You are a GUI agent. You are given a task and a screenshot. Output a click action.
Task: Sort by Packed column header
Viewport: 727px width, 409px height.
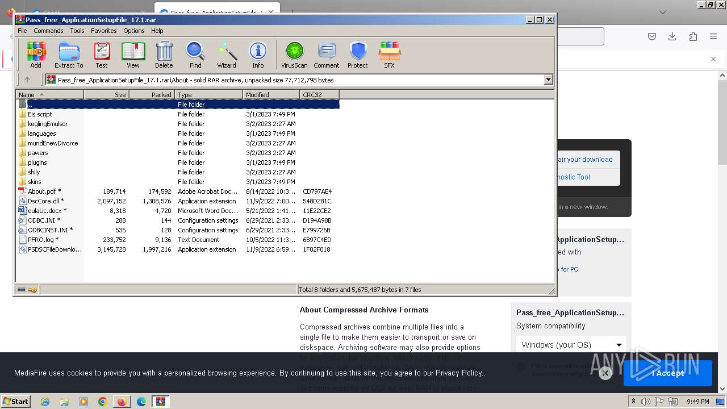coord(152,94)
